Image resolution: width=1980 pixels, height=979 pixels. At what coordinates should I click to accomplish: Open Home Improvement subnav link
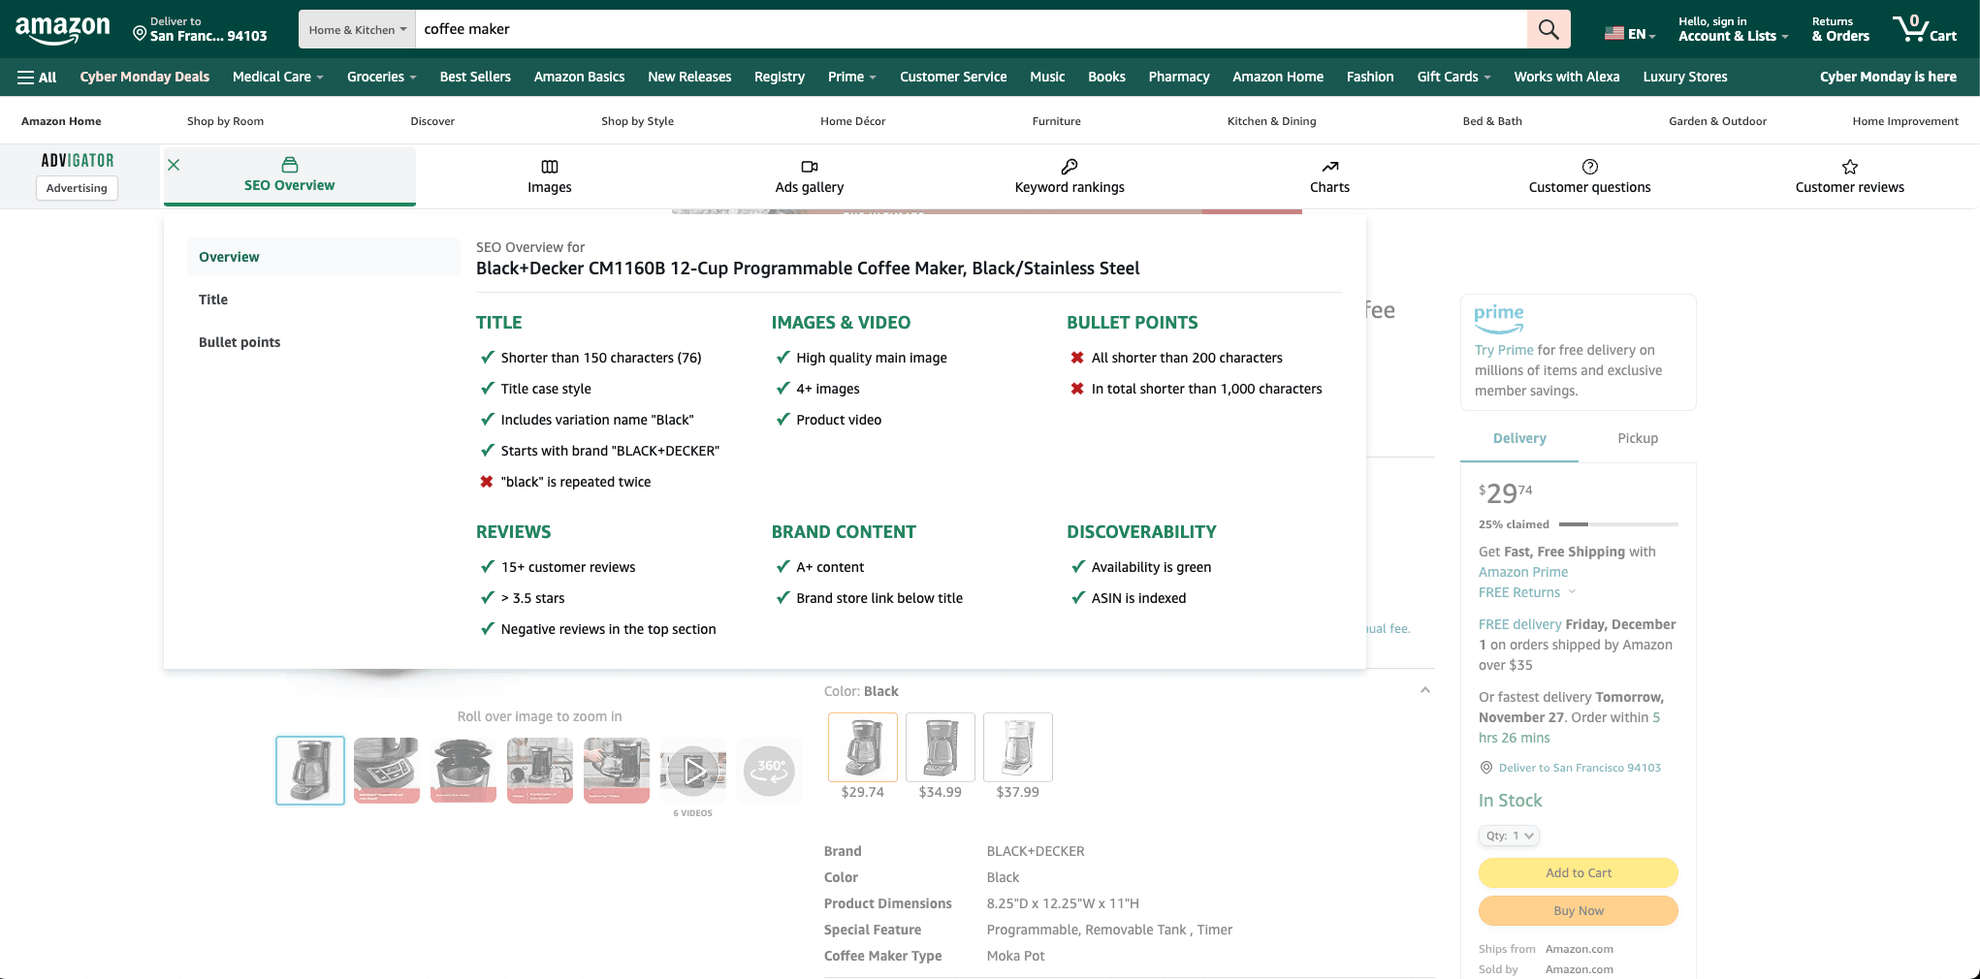coord(1905,121)
